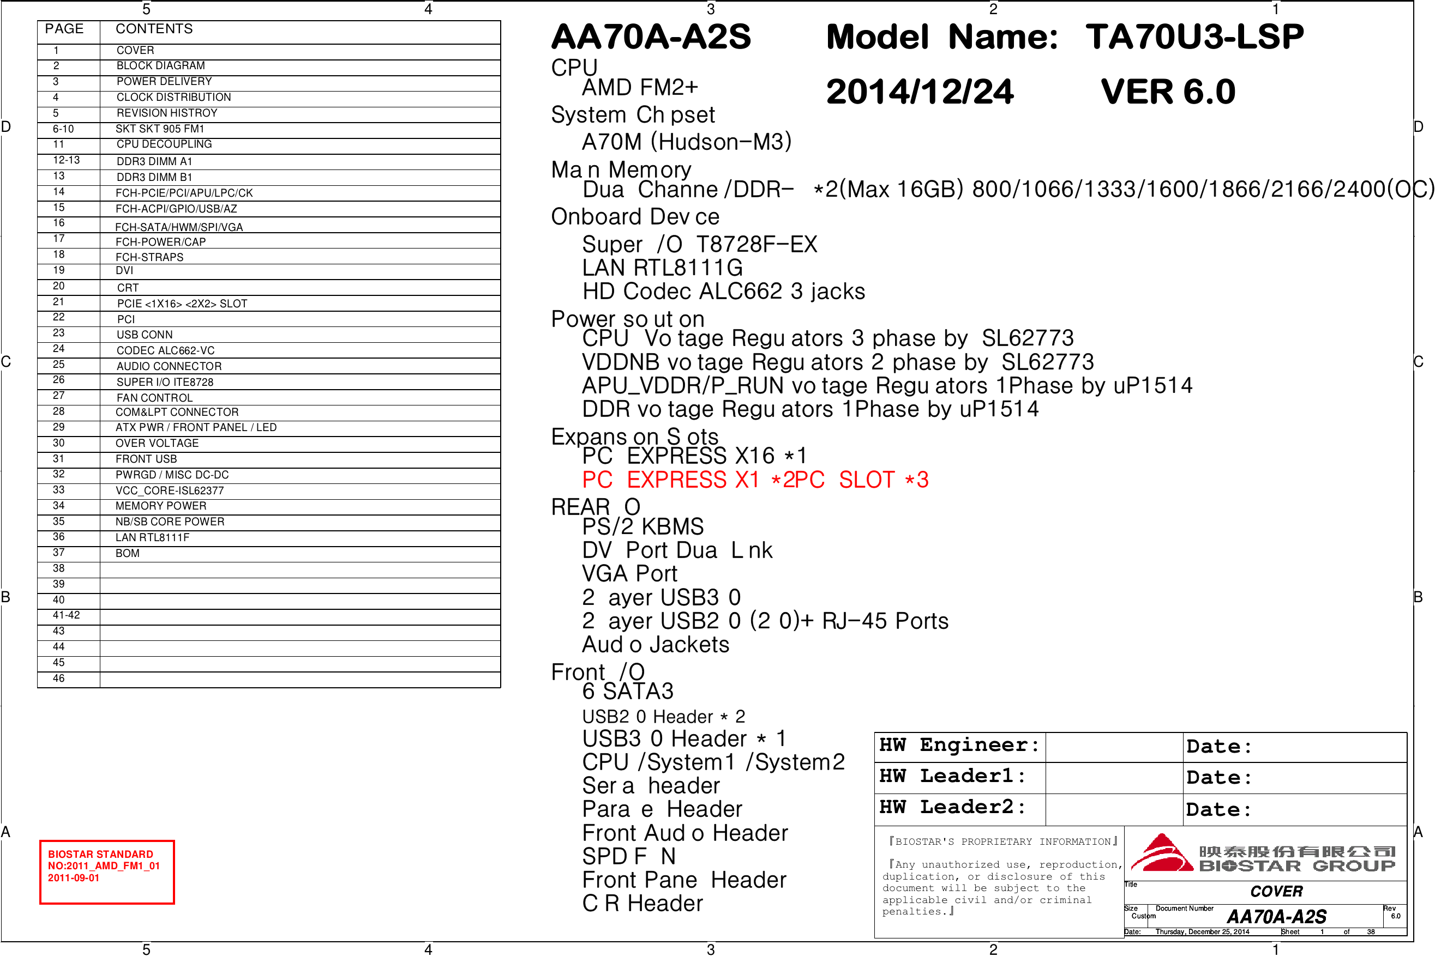Click the FCH-ACPI/GPIO/USB/AZ entry

pyautogui.click(x=177, y=209)
